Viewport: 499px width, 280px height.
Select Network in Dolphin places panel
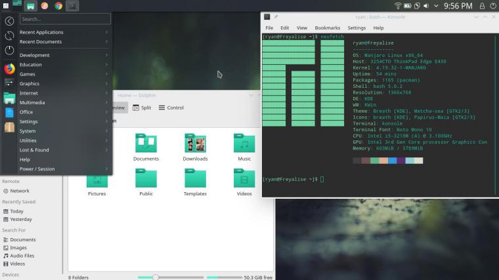20,191
